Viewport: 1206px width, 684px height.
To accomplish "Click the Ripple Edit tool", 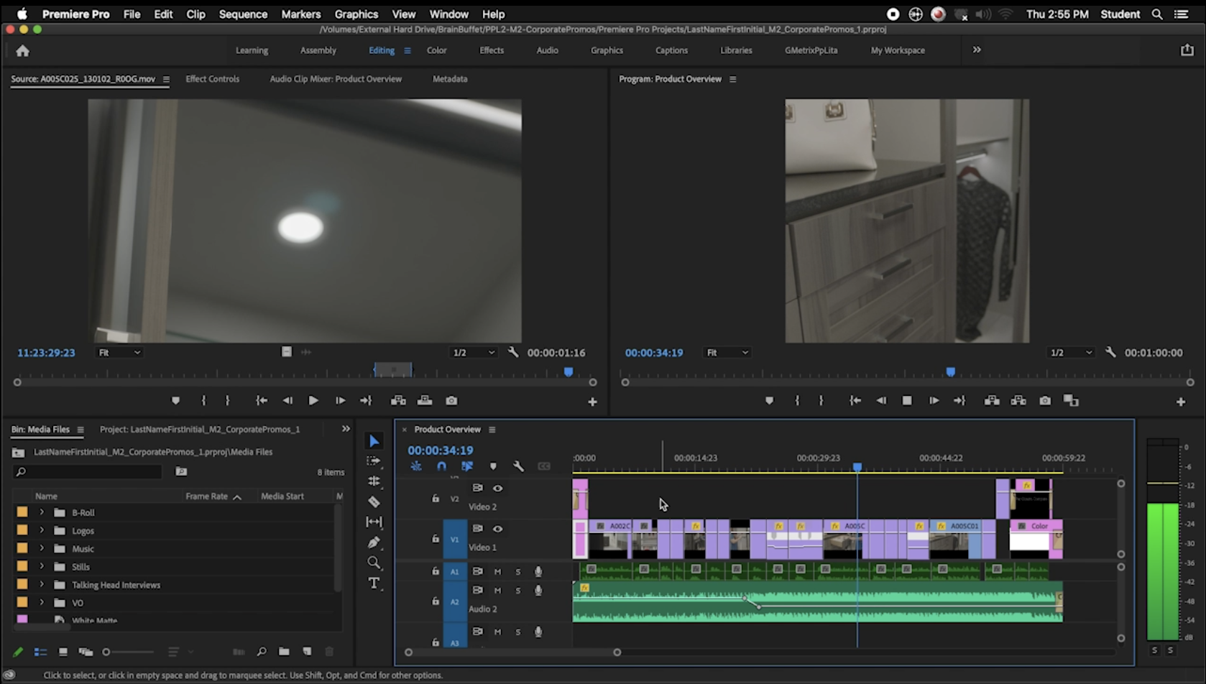I will 374,481.
